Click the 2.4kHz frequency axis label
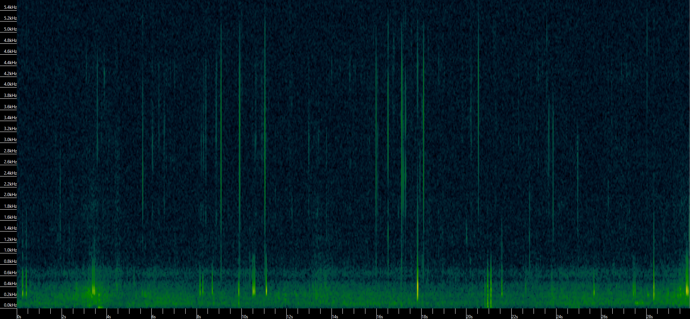Image resolution: width=690 pixels, height=319 pixels. [10, 173]
